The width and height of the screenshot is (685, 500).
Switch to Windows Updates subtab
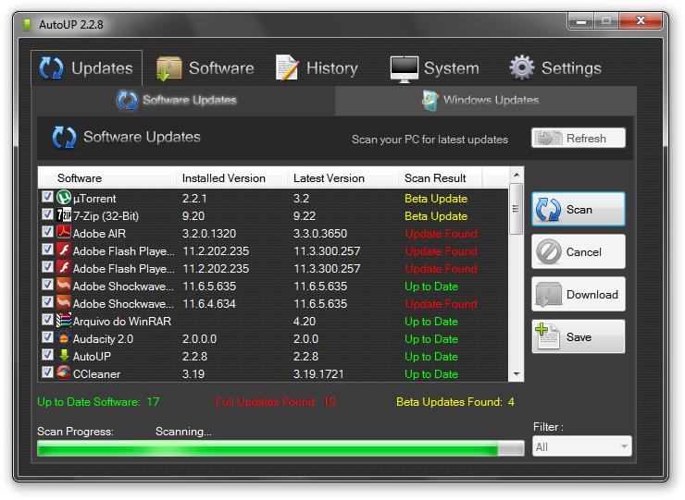485,101
